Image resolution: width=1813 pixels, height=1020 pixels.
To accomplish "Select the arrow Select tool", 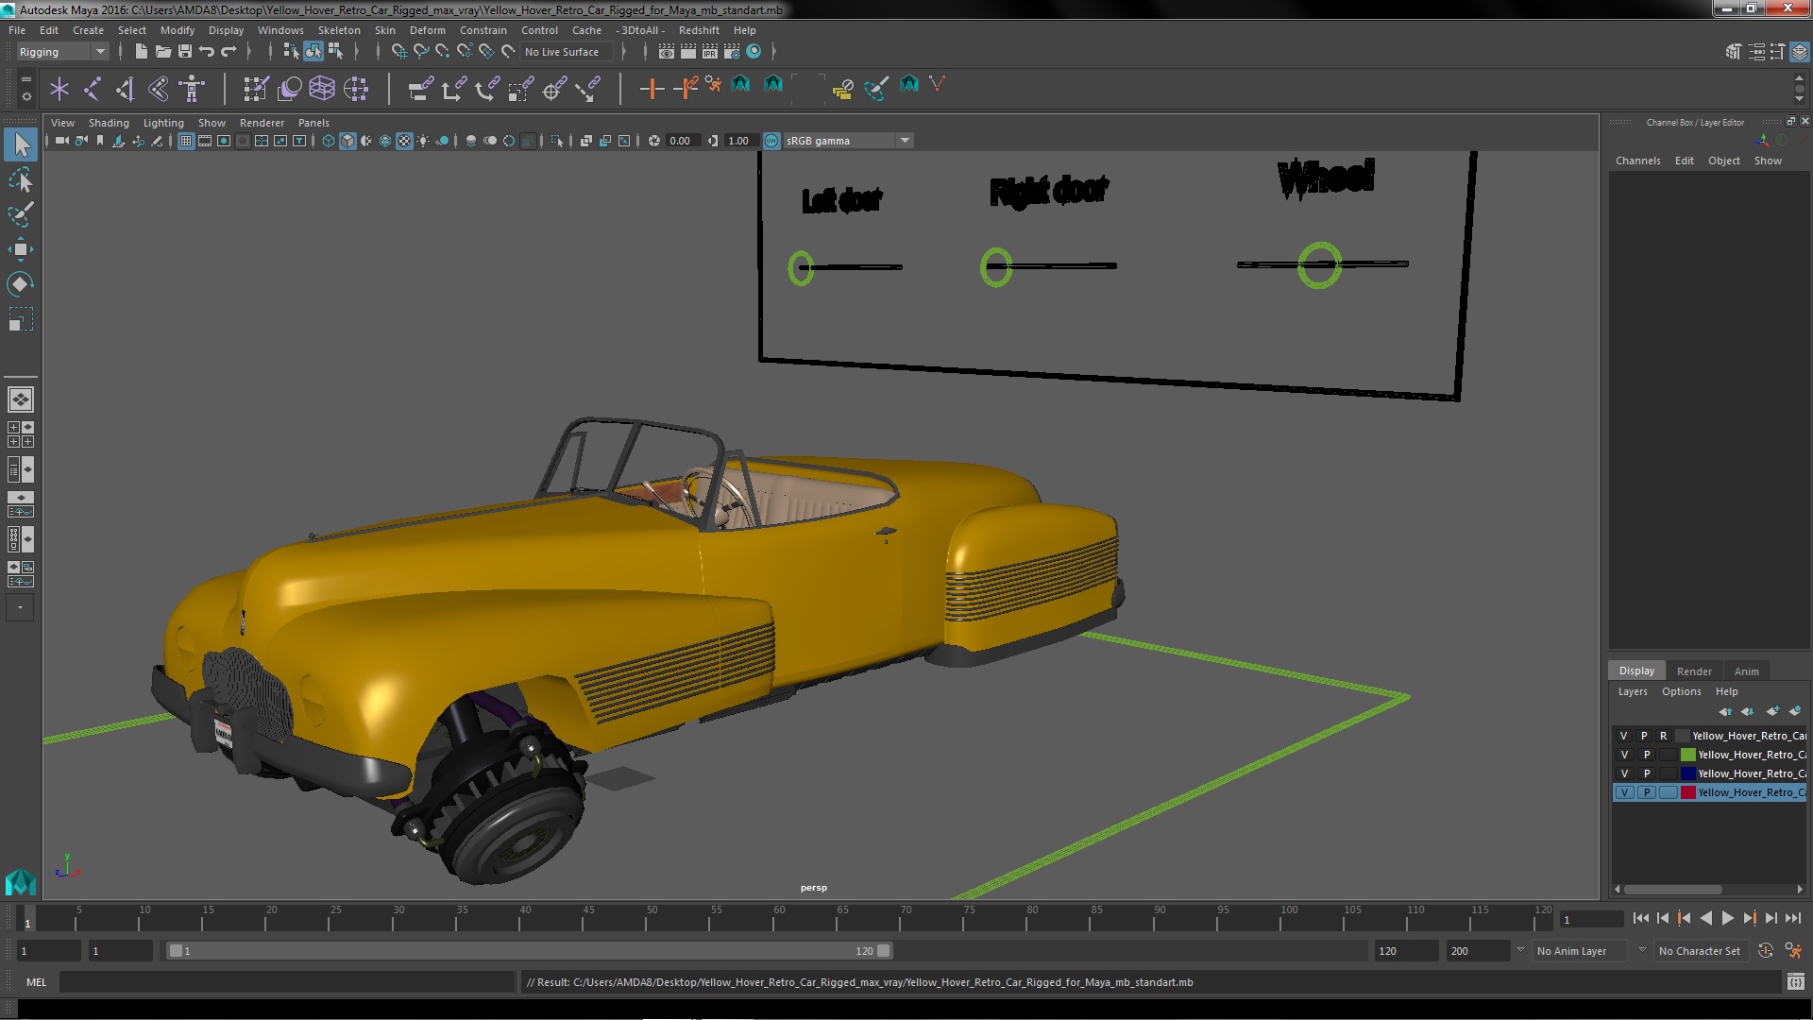I will pyautogui.click(x=21, y=144).
